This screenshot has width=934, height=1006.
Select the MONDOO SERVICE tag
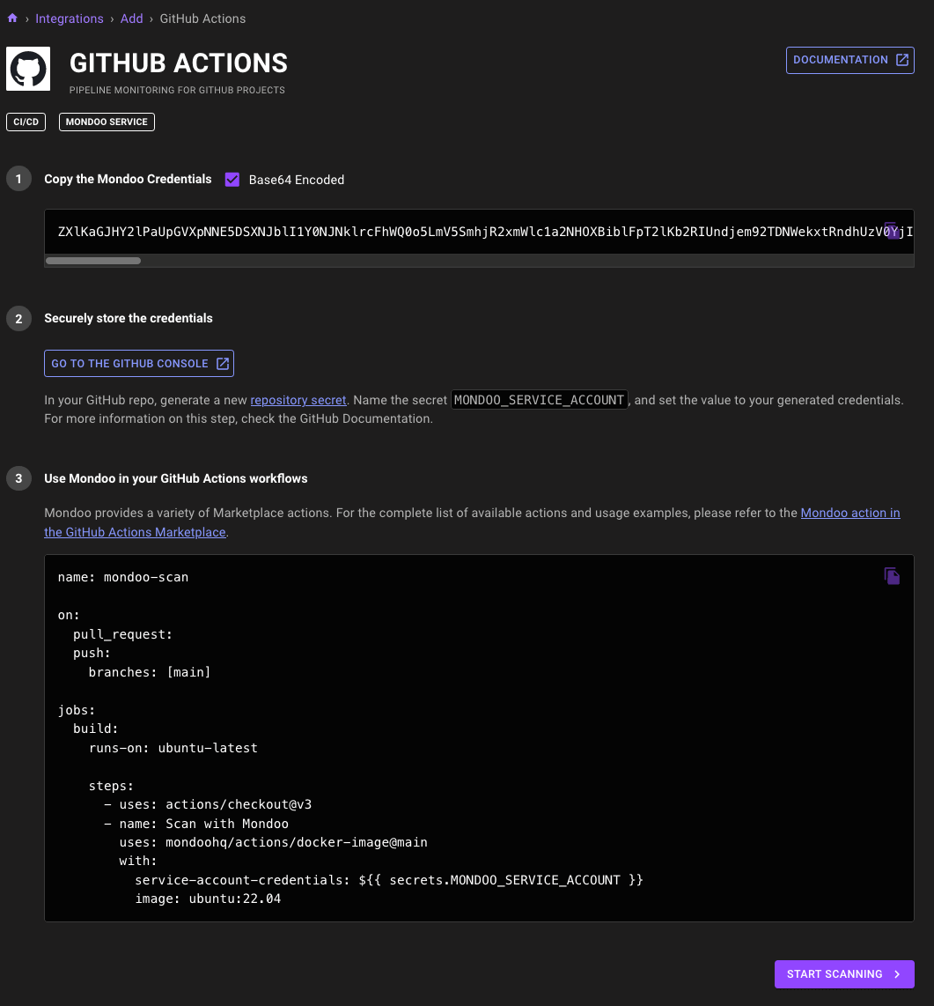point(106,122)
